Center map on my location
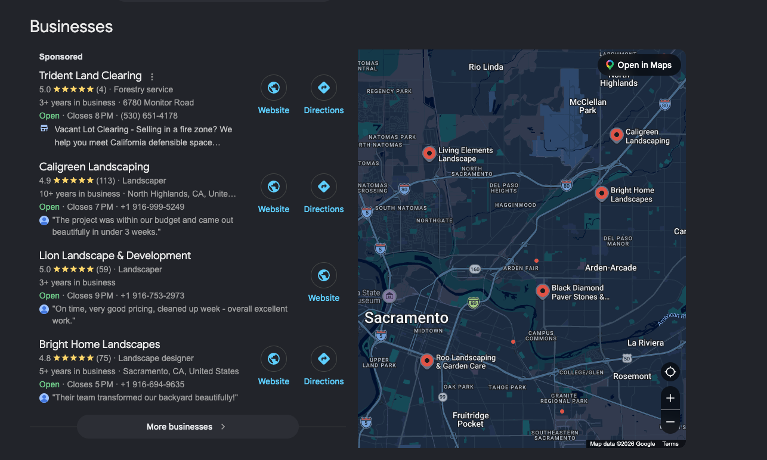Viewport: 767px width, 460px height. [x=670, y=372]
